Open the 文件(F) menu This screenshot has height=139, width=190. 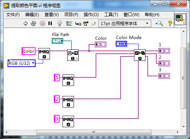pyautogui.click(x=13, y=15)
